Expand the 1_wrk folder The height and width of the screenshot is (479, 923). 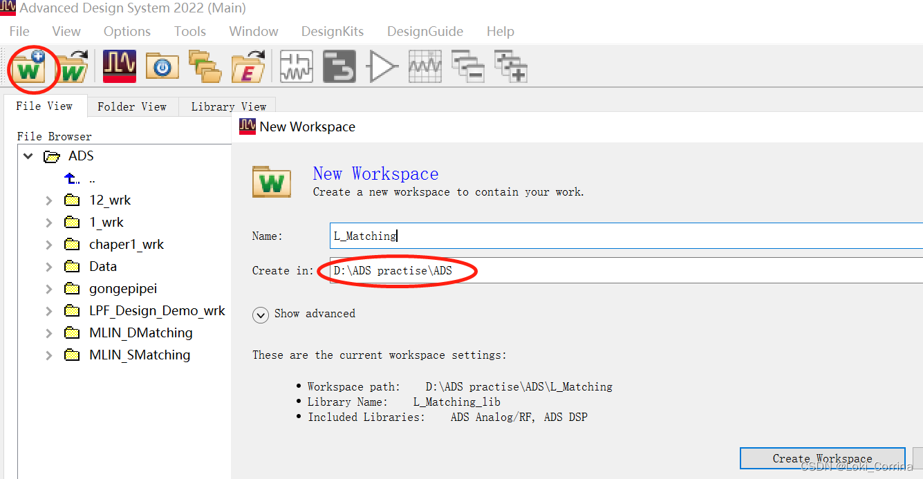point(49,223)
